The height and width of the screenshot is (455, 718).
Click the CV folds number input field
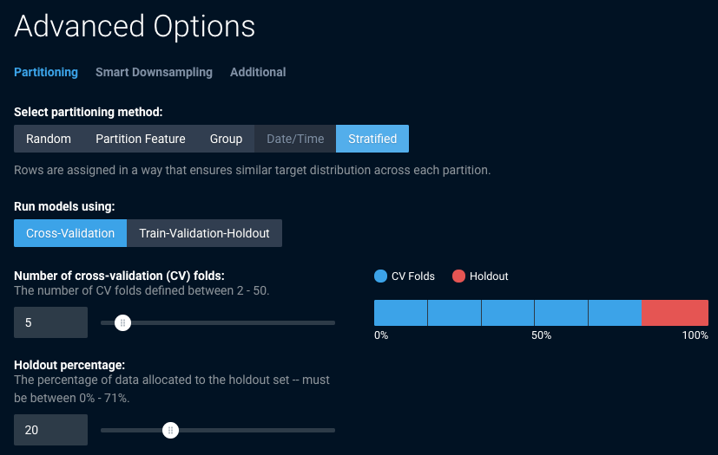pyautogui.click(x=50, y=322)
